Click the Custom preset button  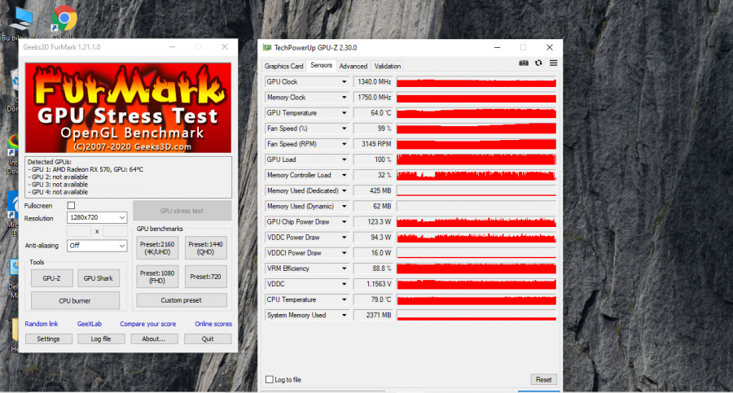(182, 300)
